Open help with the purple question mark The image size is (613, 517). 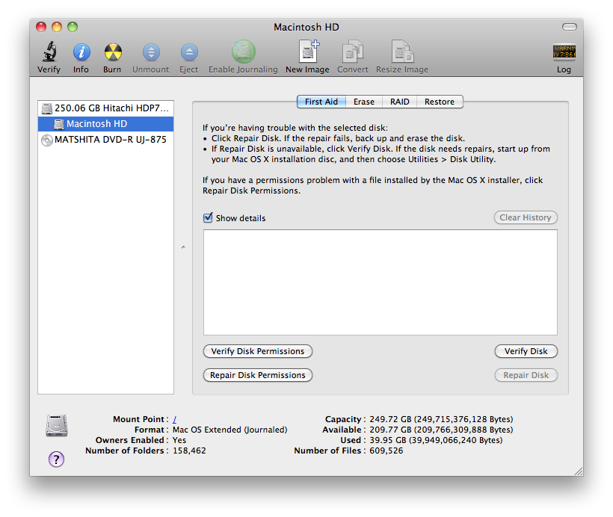[x=56, y=459]
